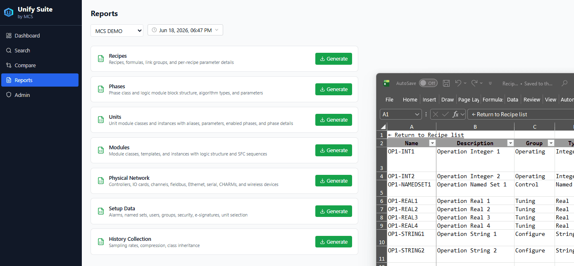The image size is (574, 266).
Task: Generate the Physical Network report
Action: click(333, 181)
